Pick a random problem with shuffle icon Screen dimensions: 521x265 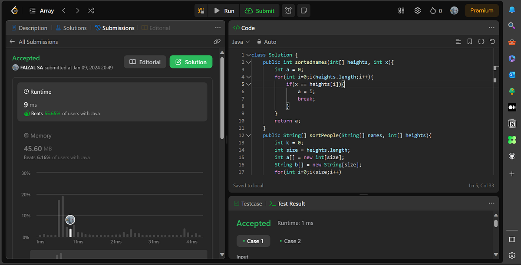click(91, 10)
